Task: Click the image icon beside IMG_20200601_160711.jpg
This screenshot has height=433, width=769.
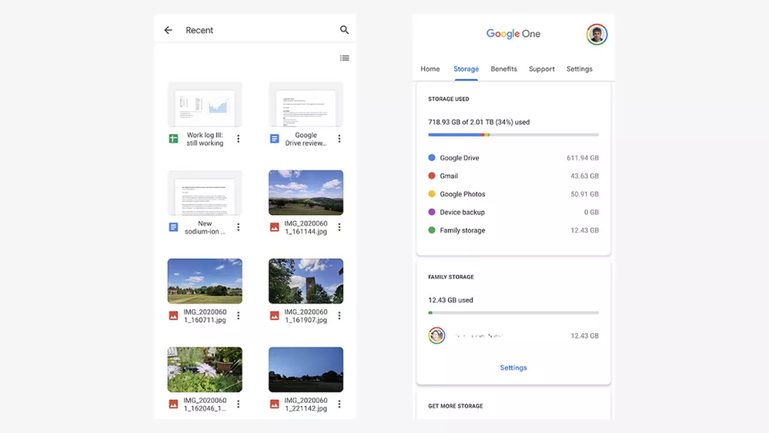Action: tap(174, 316)
